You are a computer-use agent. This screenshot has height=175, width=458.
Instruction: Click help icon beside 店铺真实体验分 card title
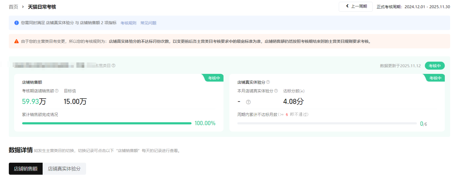(268, 82)
